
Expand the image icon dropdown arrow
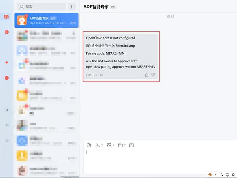[113, 145]
